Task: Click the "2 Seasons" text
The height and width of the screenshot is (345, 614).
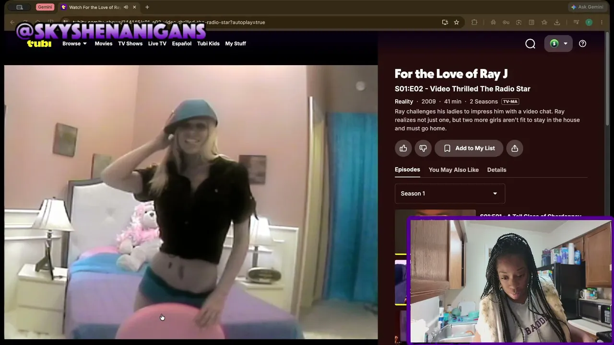Action: [484, 102]
